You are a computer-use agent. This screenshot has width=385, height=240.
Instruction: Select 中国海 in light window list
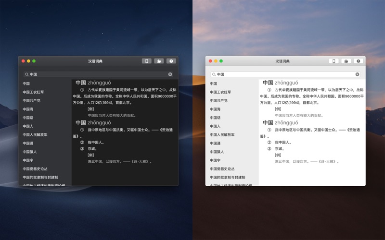coord(215,109)
